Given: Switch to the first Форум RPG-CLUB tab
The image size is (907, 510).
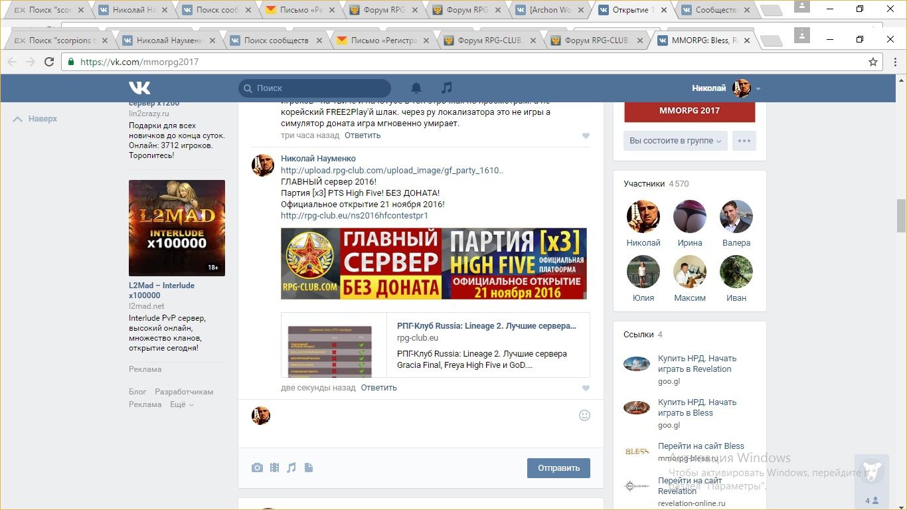Looking at the screenshot, I should 491,40.
